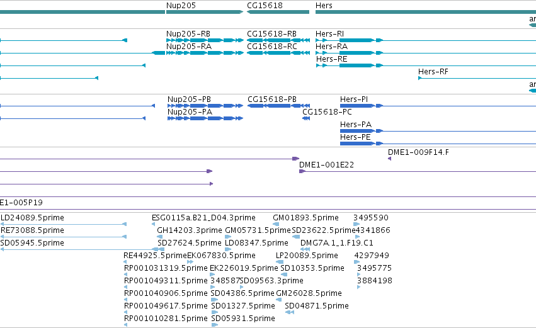The height and width of the screenshot is (328, 536).
Task: Click transcript CG15618-RB
Action: [x=271, y=34]
